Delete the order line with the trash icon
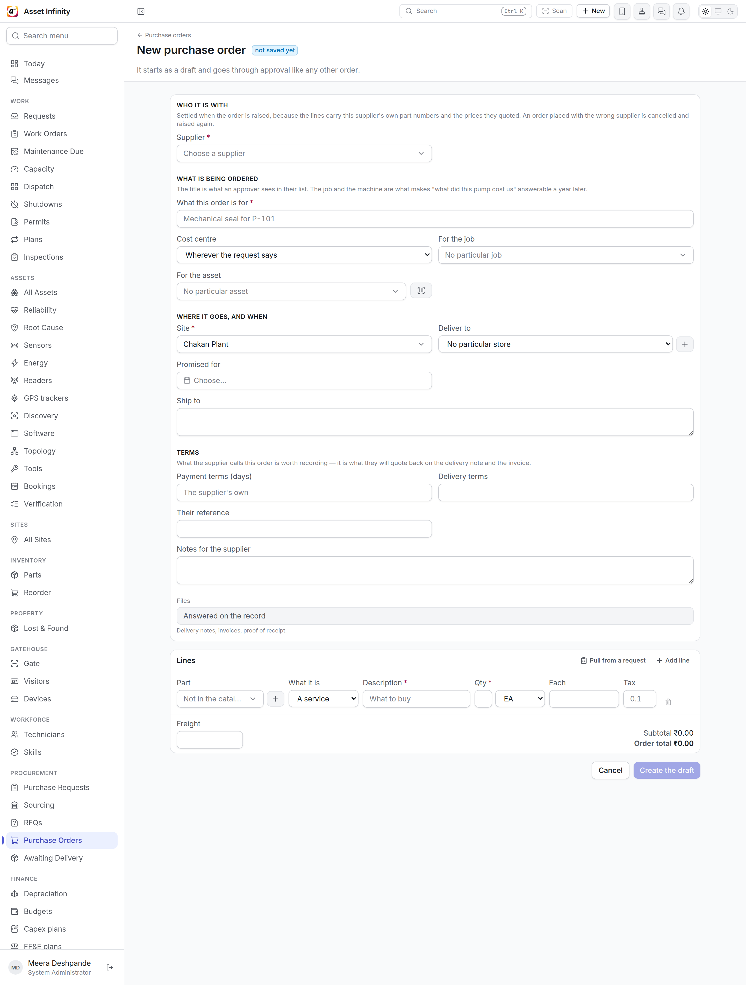This screenshot has width=746, height=985. [x=668, y=702]
